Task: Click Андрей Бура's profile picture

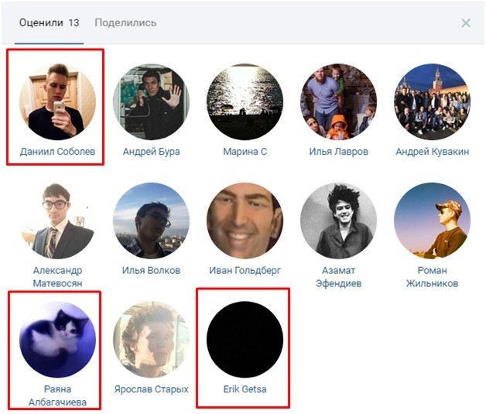Action: pyautogui.click(x=151, y=101)
